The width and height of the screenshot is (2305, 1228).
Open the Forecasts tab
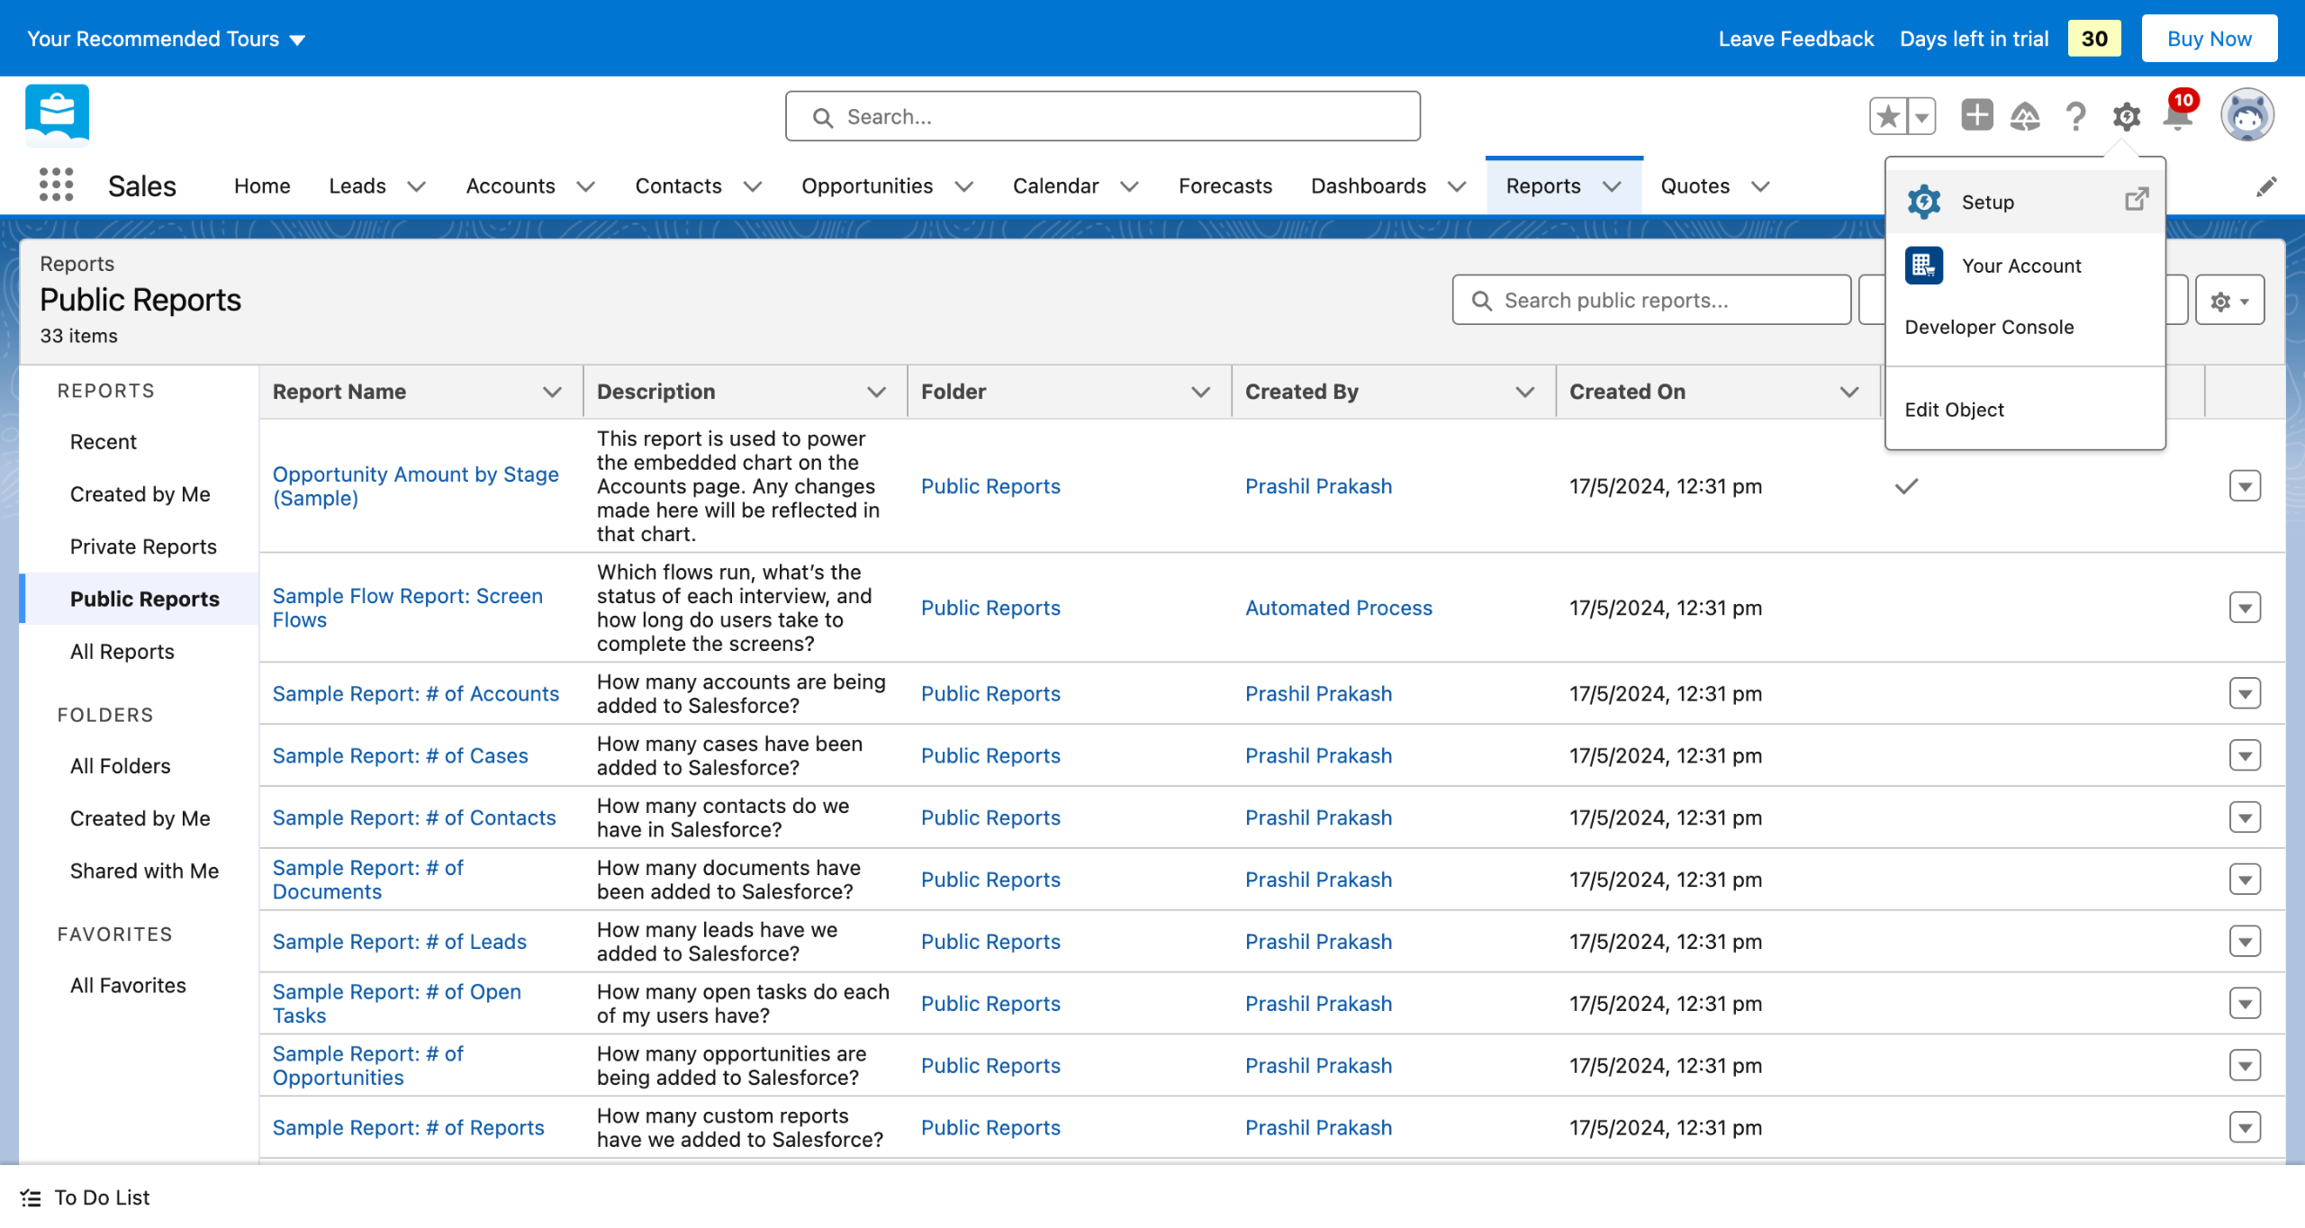[1225, 185]
